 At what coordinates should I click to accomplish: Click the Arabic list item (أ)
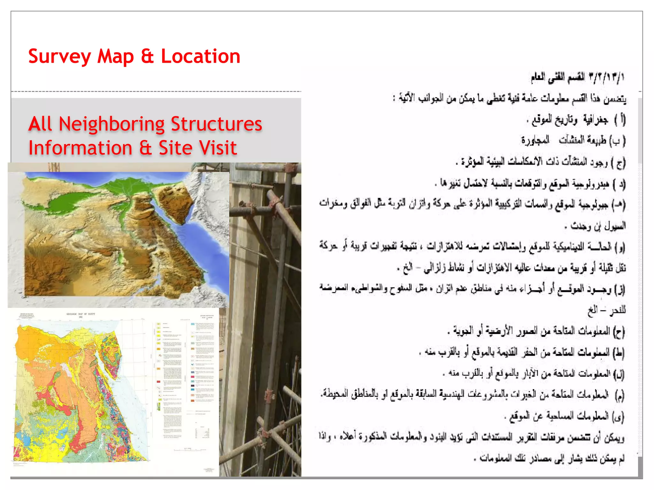(576, 120)
